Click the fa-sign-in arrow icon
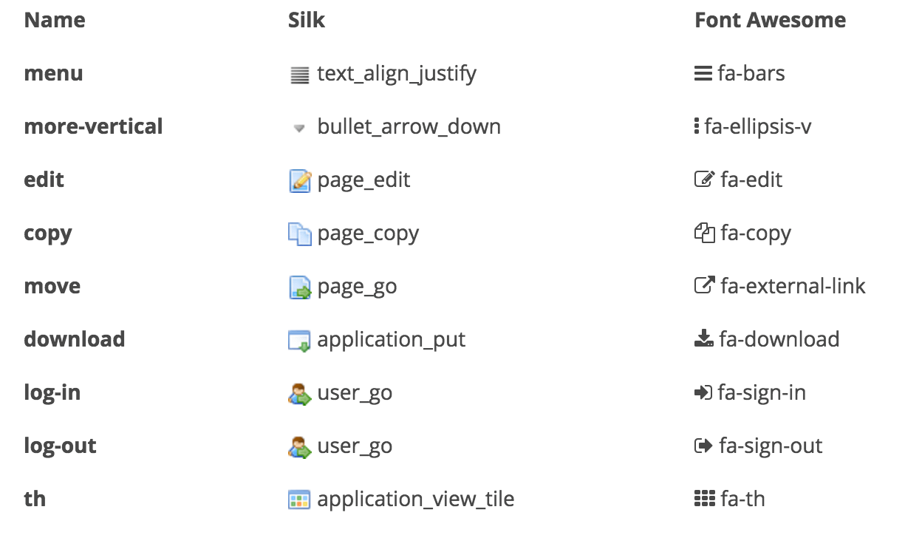 (703, 393)
